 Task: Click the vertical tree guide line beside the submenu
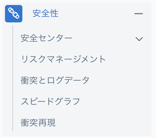[x=13, y=78]
